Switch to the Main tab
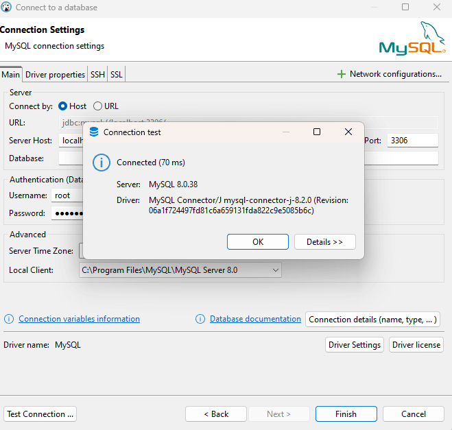Image resolution: width=452 pixels, height=430 pixels. (x=11, y=75)
